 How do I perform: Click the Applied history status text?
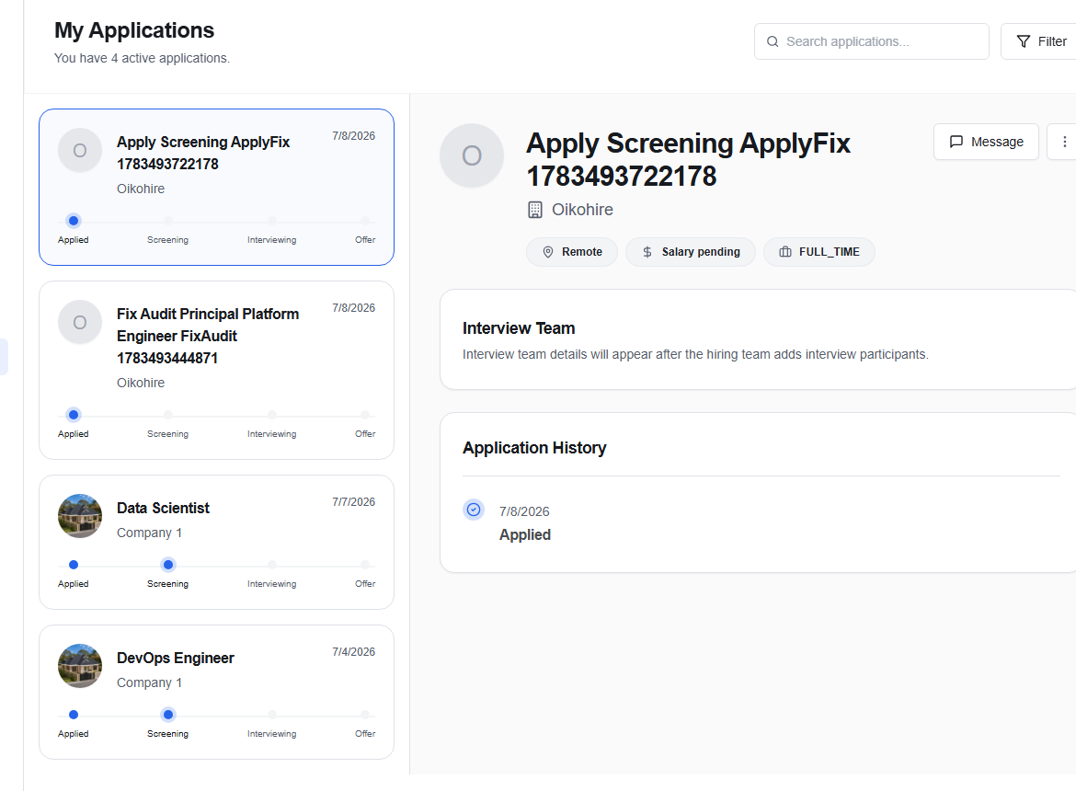click(x=525, y=535)
